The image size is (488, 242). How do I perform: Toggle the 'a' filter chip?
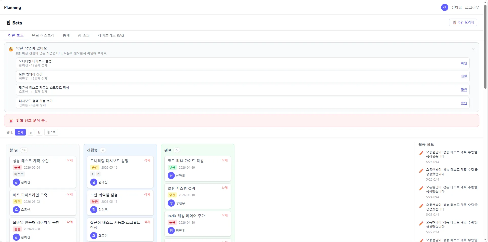31,132
